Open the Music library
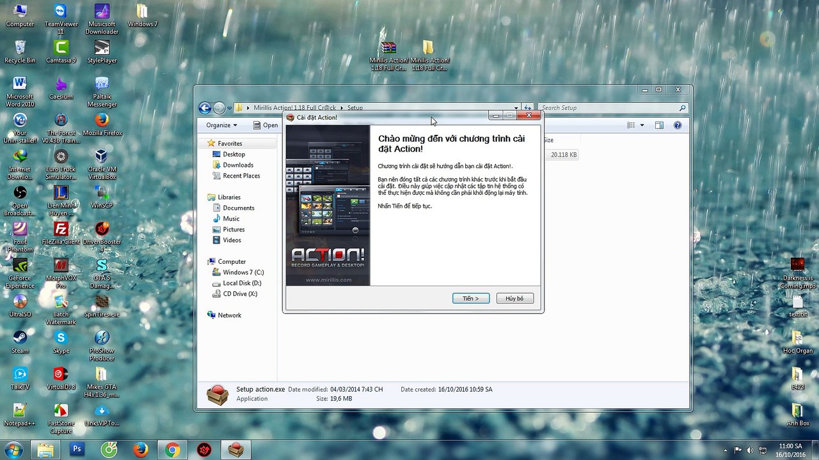Image resolution: width=819 pixels, height=460 pixels. click(x=231, y=218)
